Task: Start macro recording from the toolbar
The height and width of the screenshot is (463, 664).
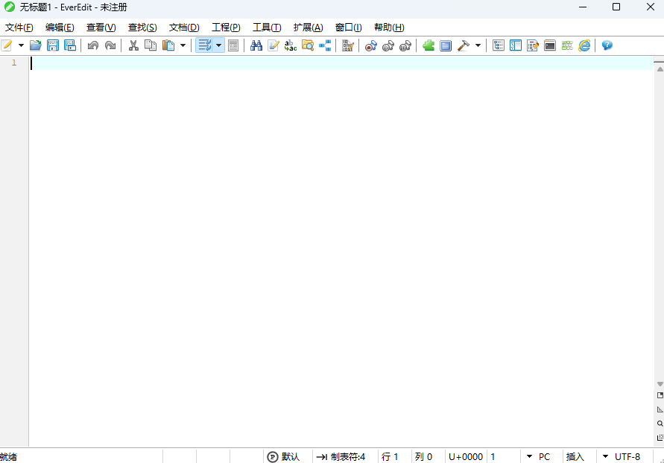Action: pos(370,45)
